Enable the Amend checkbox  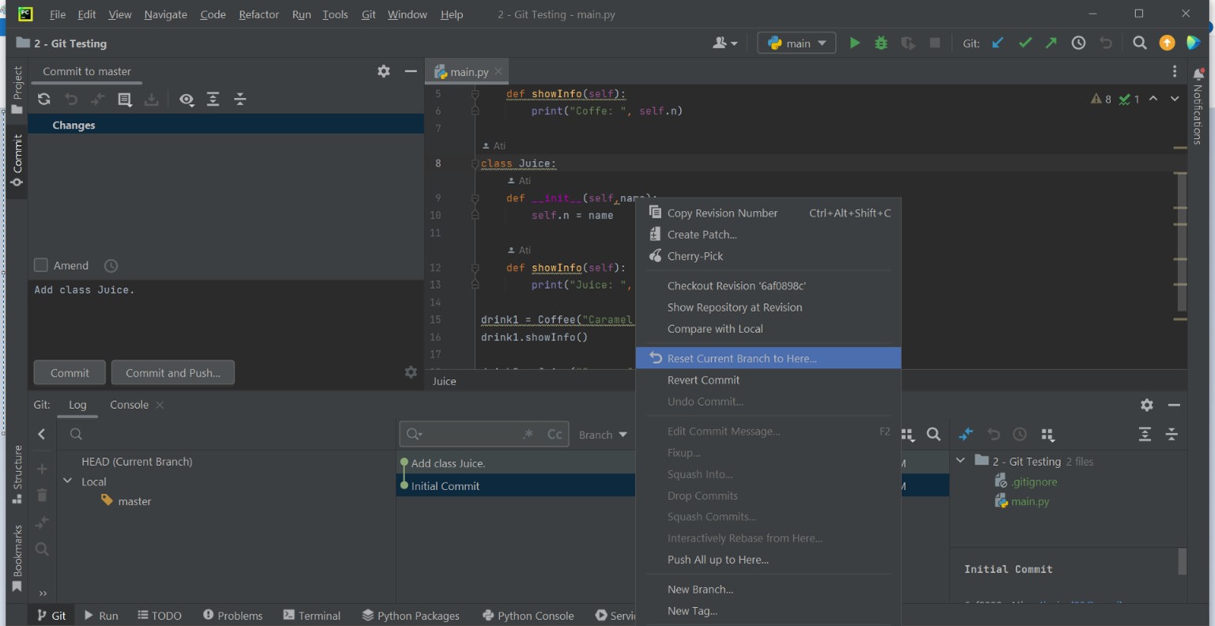click(x=40, y=265)
